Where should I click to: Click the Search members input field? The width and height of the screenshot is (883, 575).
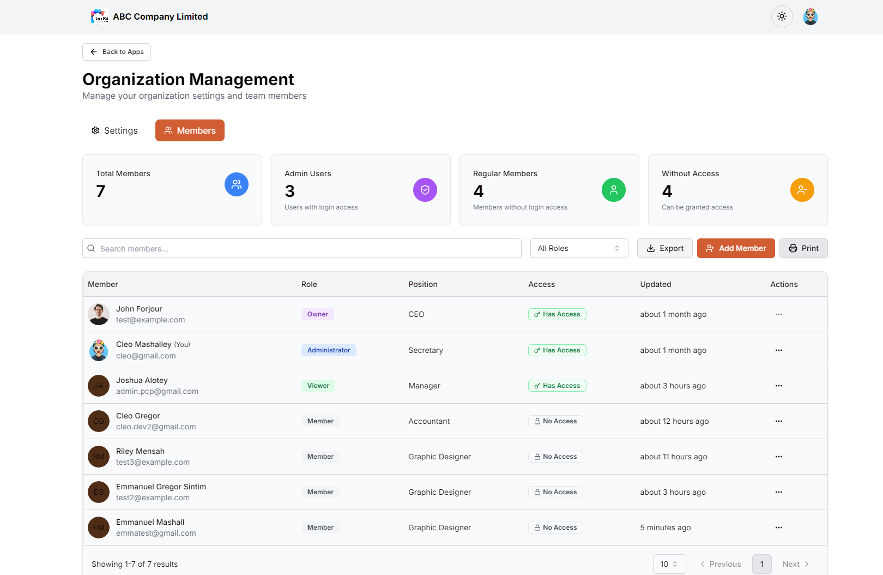click(x=301, y=248)
